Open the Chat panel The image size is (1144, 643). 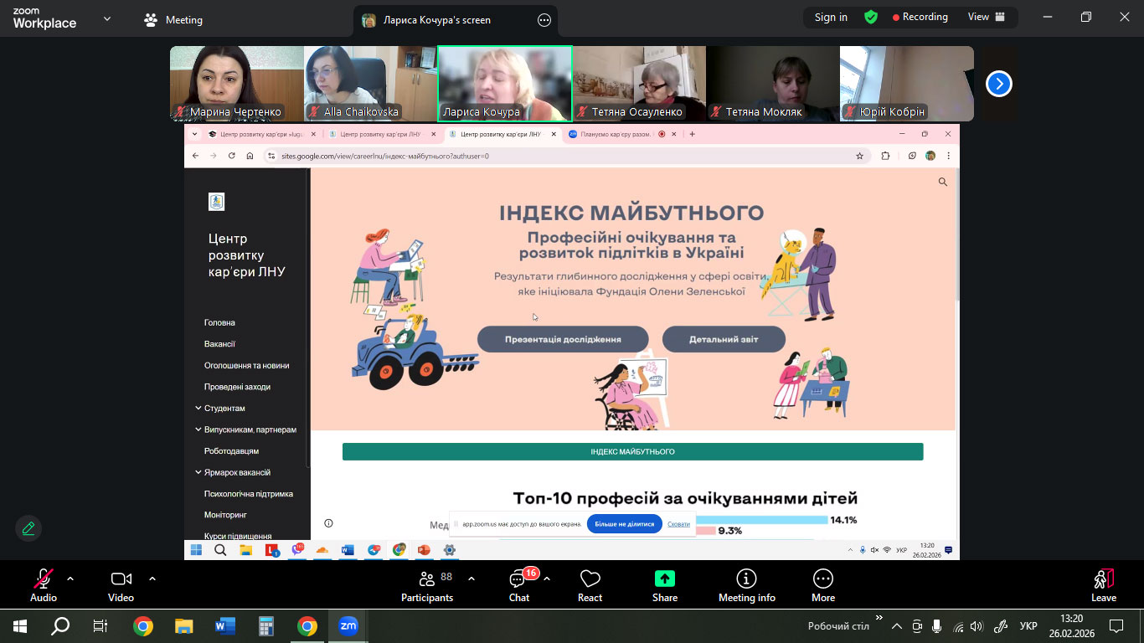[x=519, y=584]
